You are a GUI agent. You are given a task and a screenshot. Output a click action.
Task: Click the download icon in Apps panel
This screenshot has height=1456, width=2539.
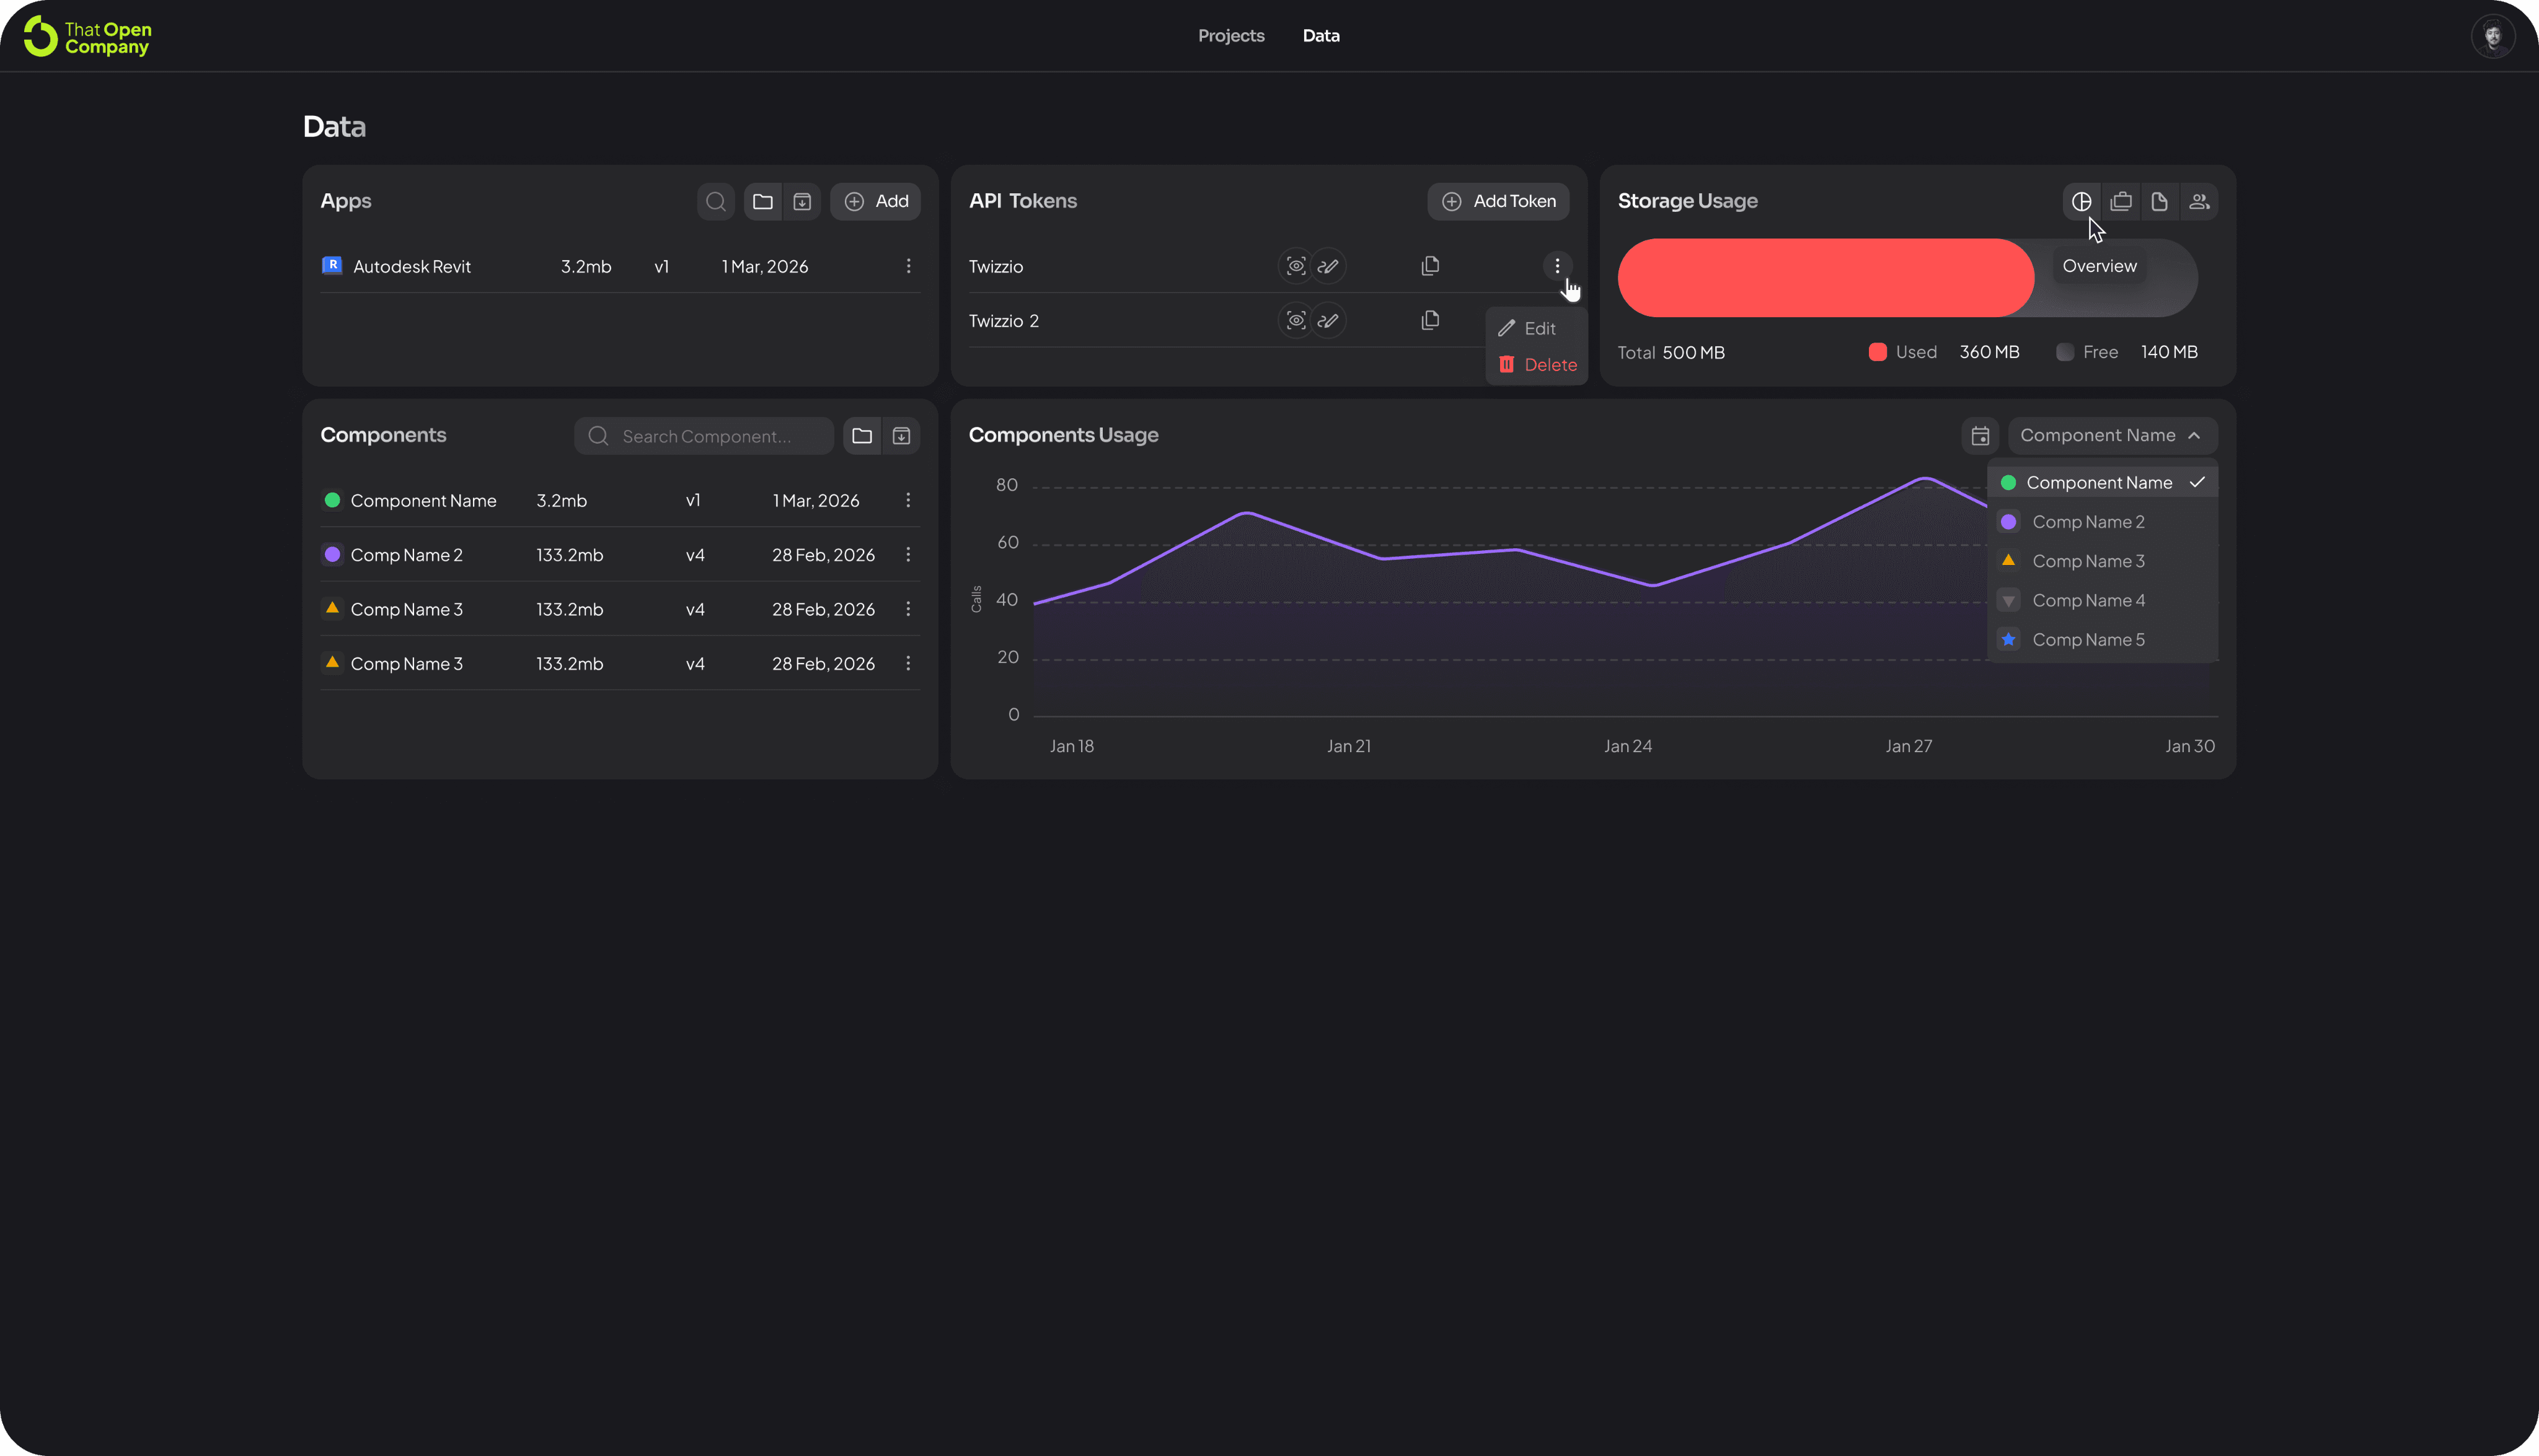802,202
